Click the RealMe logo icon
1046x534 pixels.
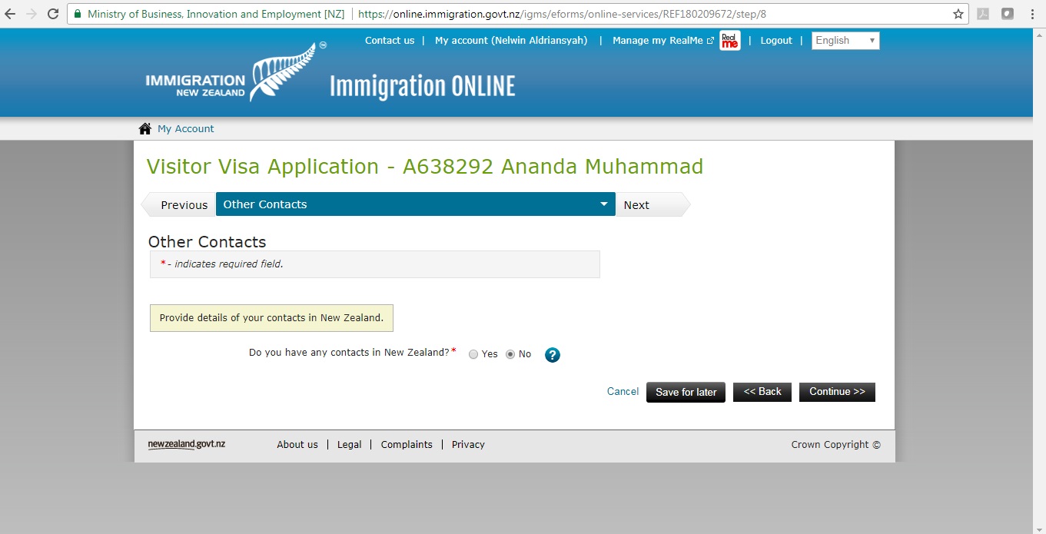(729, 41)
